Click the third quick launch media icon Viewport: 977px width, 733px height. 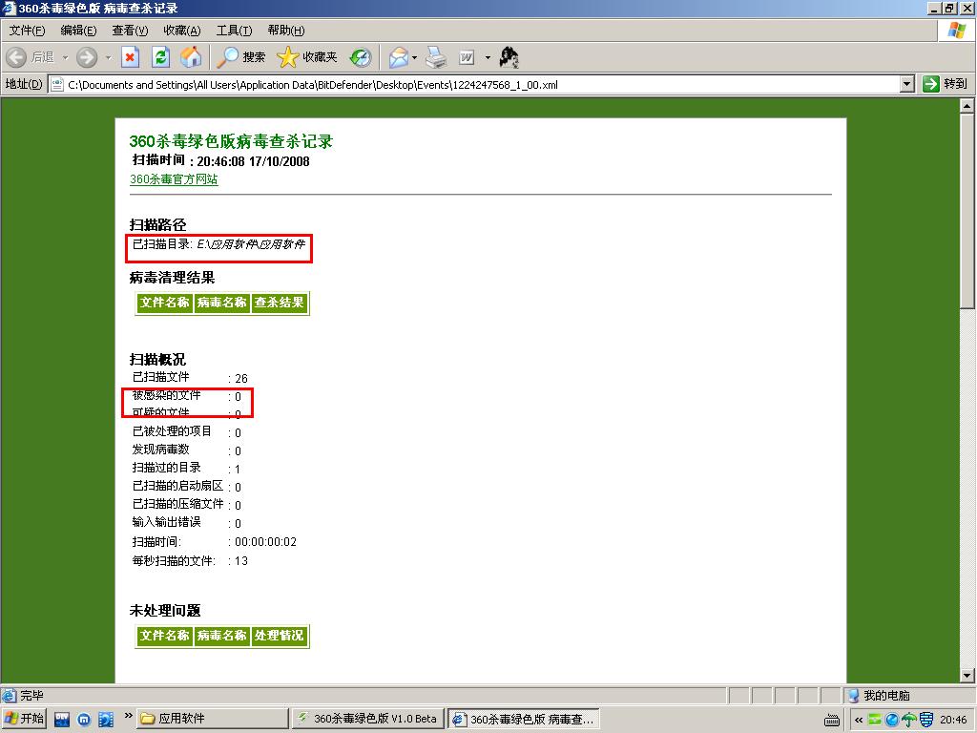point(106,720)
